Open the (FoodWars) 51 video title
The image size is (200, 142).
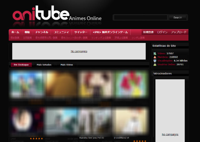click(x=121, y=138)
